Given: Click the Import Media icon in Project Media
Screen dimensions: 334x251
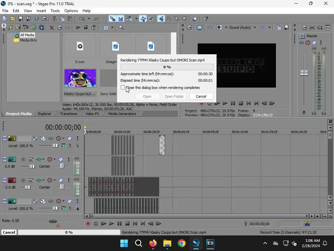Looking at the screenshot, I should pos(18,27).
